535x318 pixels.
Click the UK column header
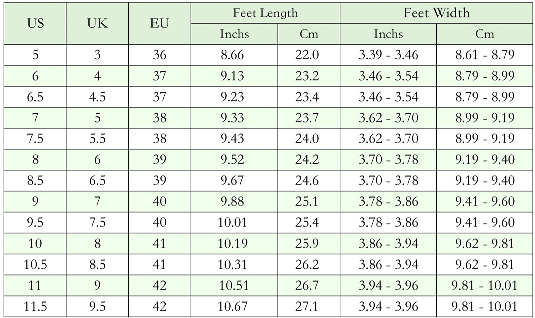[x=97, y=24]
